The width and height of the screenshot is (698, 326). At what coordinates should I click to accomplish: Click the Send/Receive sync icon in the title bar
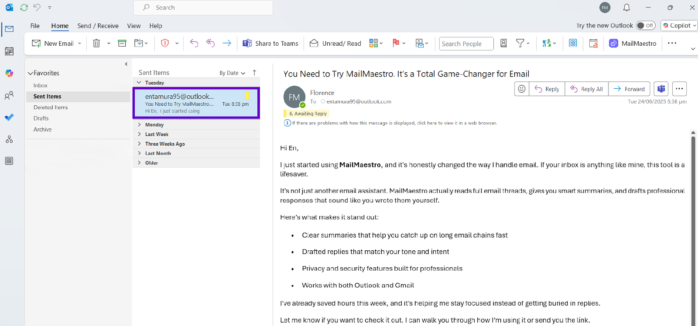coord(24,7)
